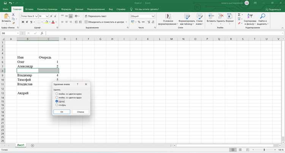
Task: Click the Cut scissors icon
Action: coord(13,14)
